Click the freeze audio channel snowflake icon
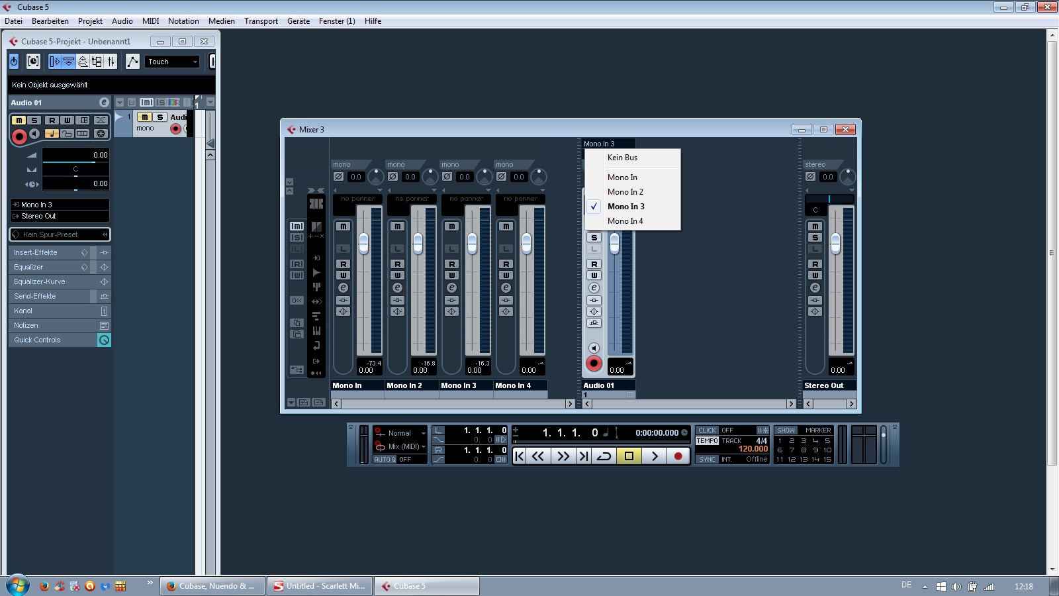The width and height of the screenshot is (1059, 596). click(101, 134)
